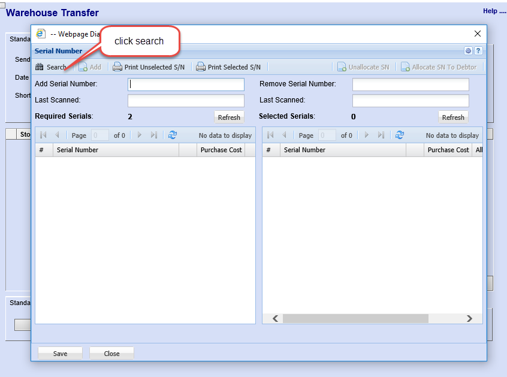Jump to last page in Selected Serials grid
The width and height of the screenshot is (507, 377).
[x=381, y=135]
